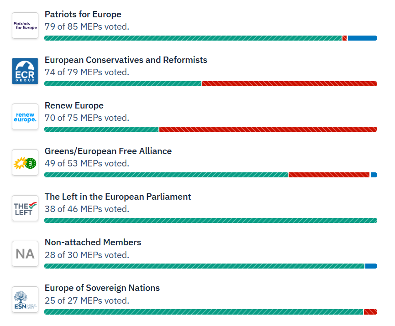Click green segment of Patriots for Europe bar
This screenshot has height=326, width=395.
tap(193, 38)
